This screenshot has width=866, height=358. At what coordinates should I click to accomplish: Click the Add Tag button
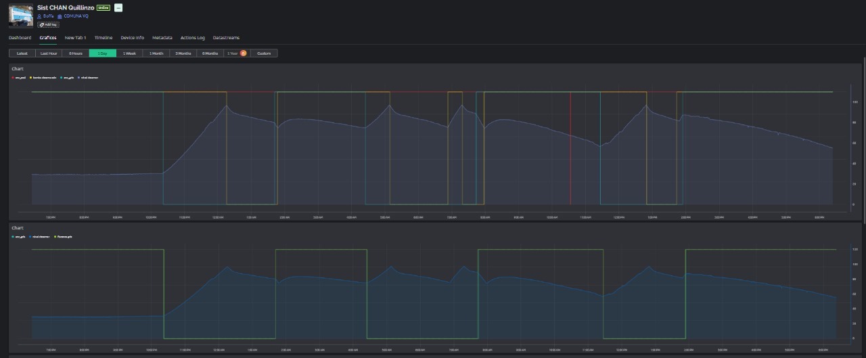tap(48, 24)
